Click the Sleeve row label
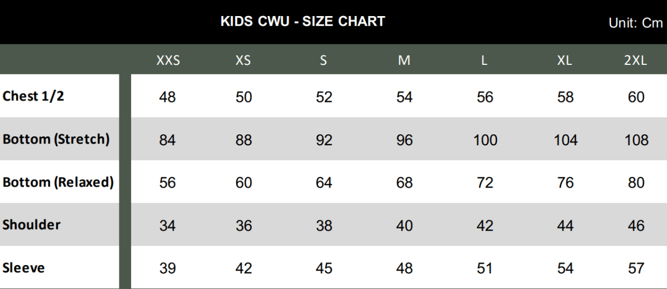The height and width of the screenshot is (289, 667). click(24, 268)
